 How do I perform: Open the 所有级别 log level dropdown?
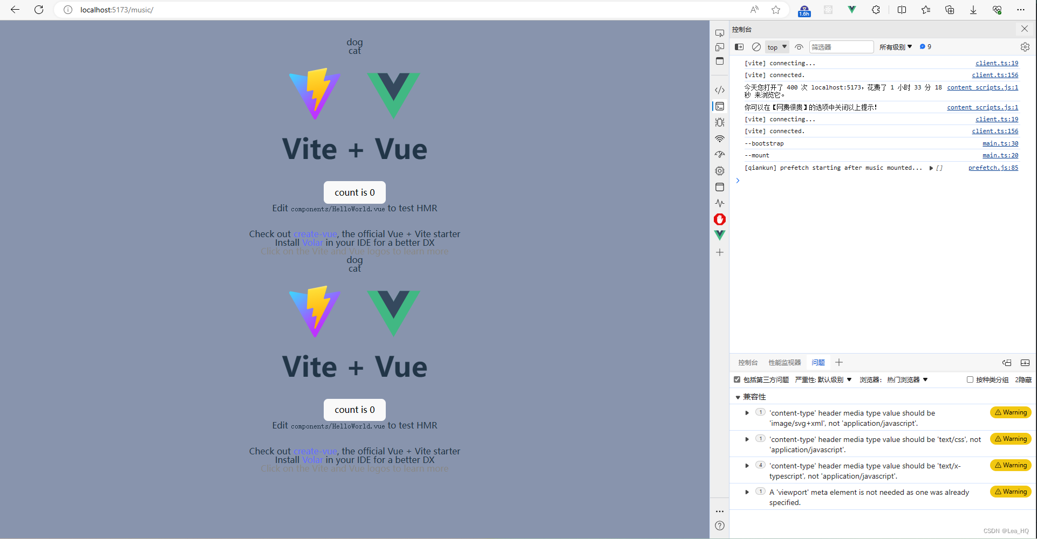(896, 47)
